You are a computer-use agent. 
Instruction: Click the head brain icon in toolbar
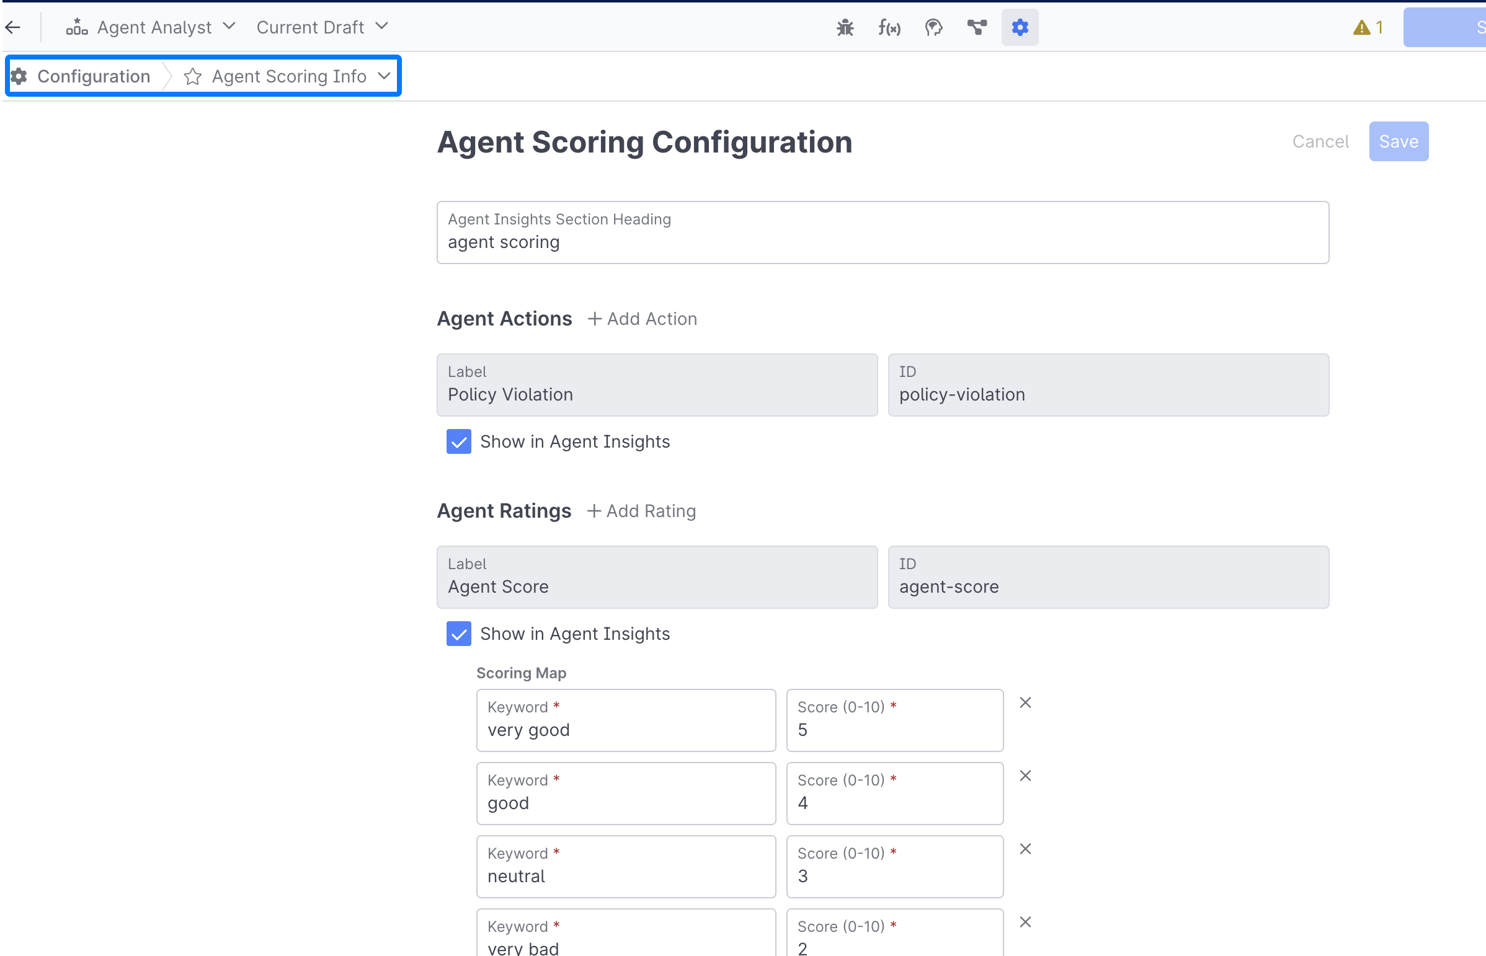[x=933, y=27]
